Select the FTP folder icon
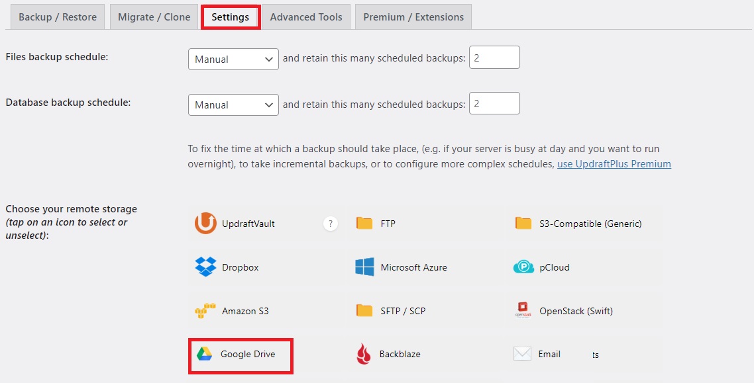The width and height of the screenshot is (754, 383). pos(364,224)
